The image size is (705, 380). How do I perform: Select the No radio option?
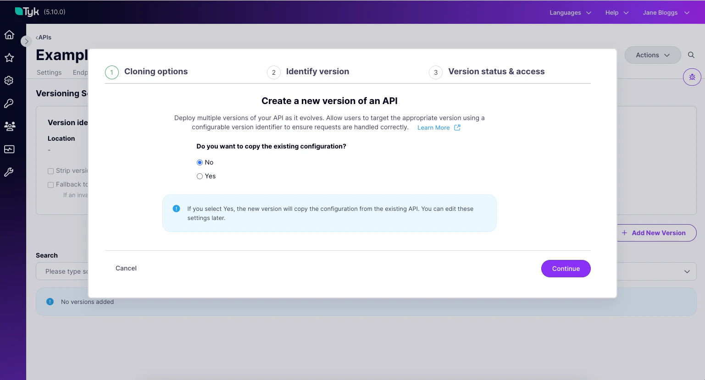[x=200, y=162]
